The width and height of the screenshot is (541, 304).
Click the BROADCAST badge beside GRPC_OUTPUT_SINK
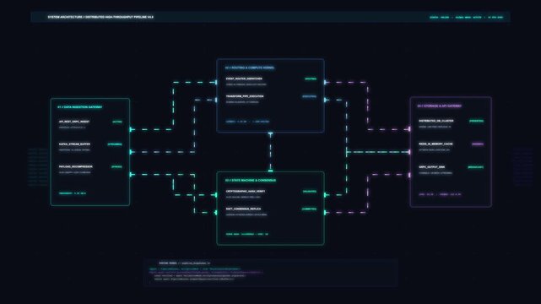(x=476, y=167)
